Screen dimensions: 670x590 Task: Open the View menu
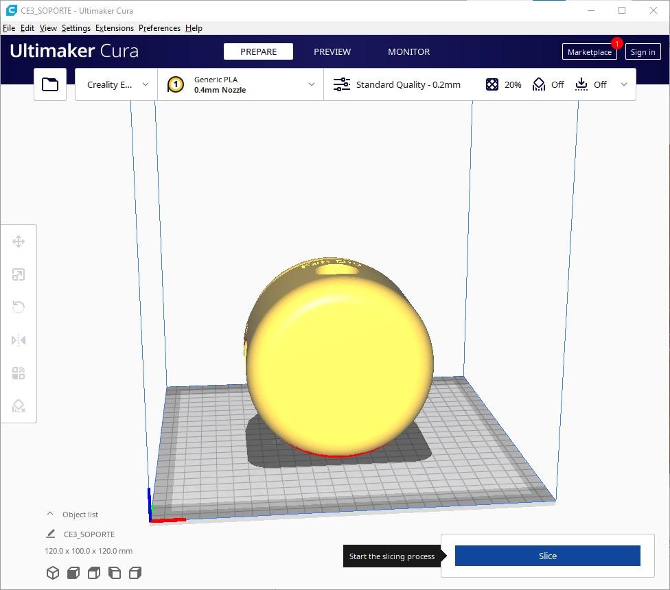(48, 28)
